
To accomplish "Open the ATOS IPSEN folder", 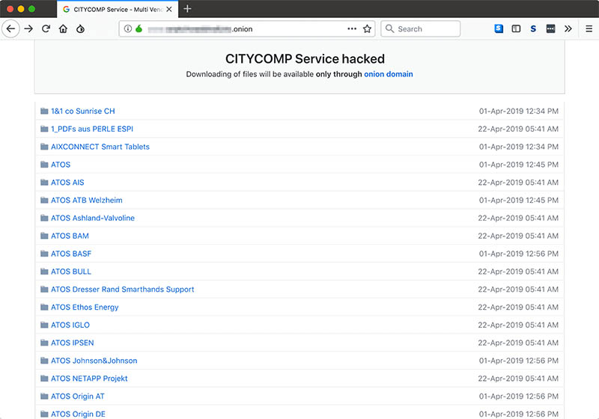I will [73, 343].
